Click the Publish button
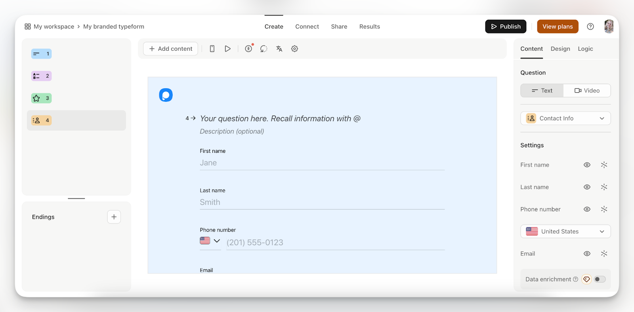Screen dimensions: 634x312 tap(506, 27)
